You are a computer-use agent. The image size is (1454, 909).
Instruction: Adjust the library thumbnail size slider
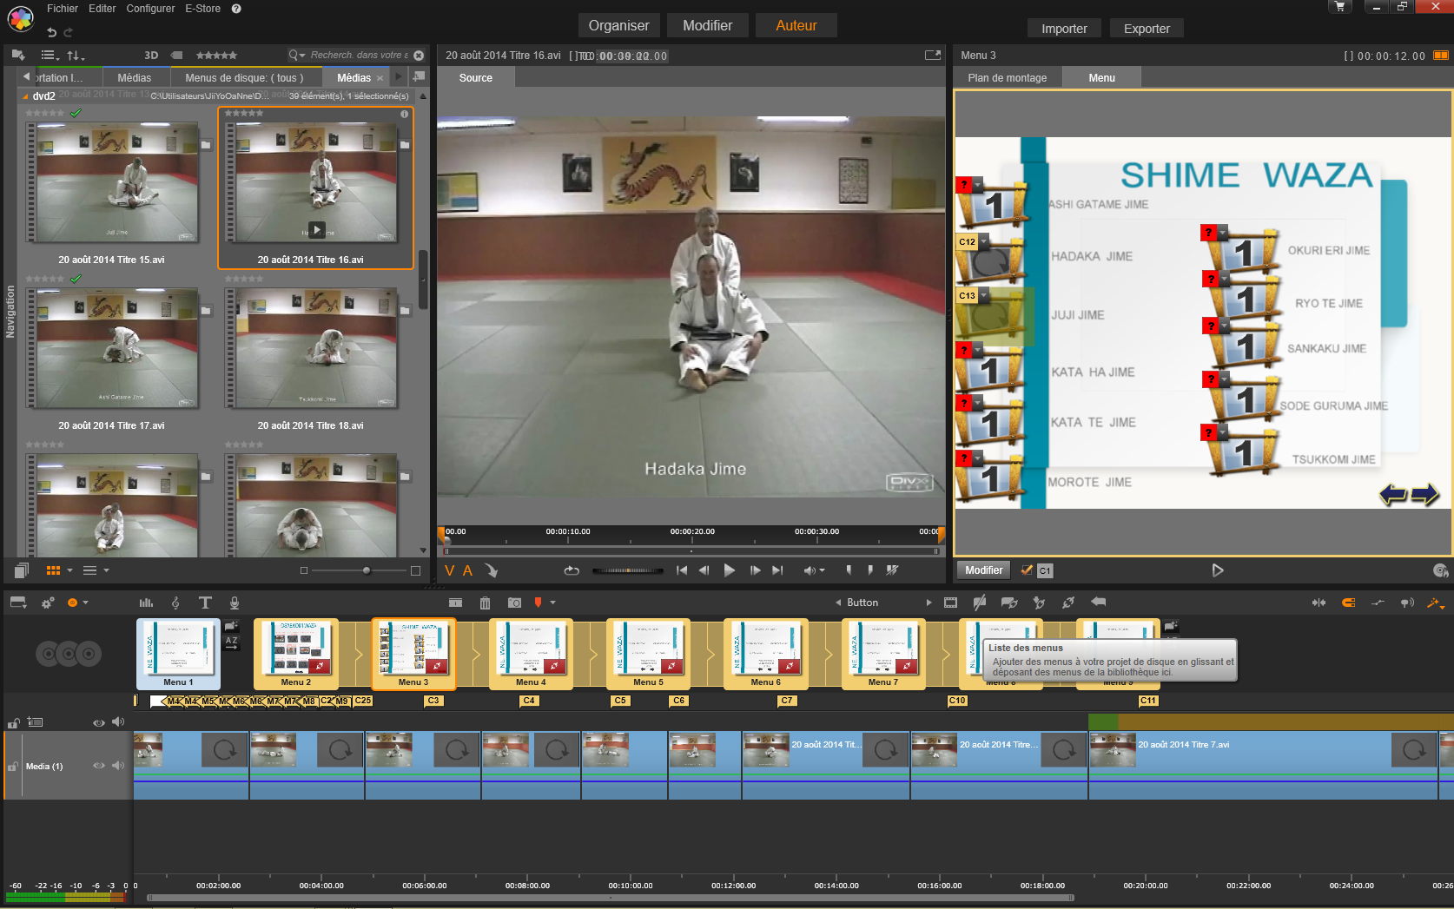pyautogui.click(x=366, y=570)
